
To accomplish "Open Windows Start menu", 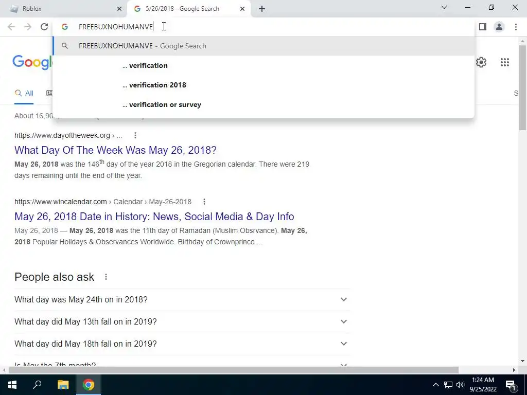I will tap(12, 385).
